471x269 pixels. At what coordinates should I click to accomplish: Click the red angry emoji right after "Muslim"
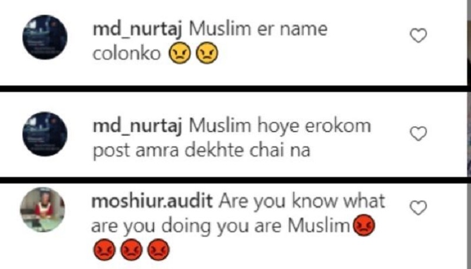click(364, 225)
